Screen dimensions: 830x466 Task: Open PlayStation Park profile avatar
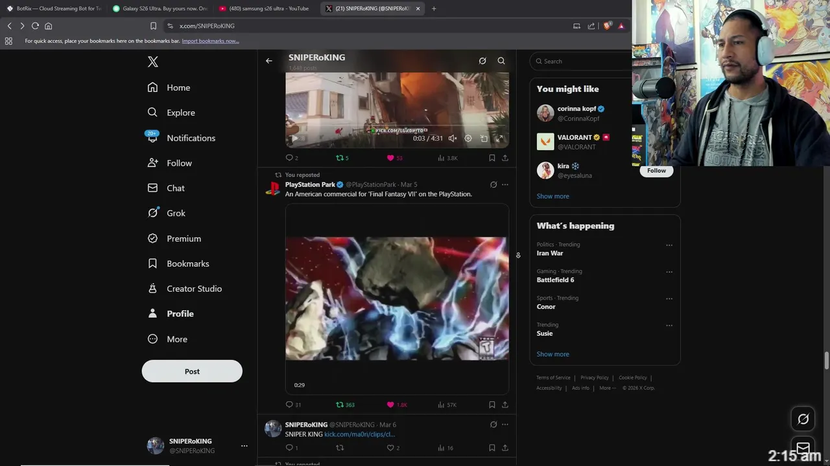click(x=273, y=188)
